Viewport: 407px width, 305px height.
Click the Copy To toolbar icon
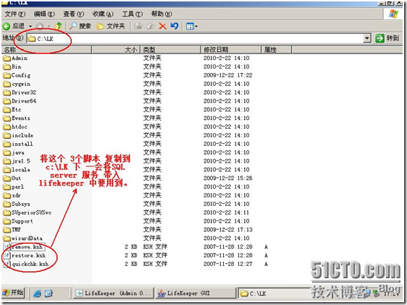point(151,26)
